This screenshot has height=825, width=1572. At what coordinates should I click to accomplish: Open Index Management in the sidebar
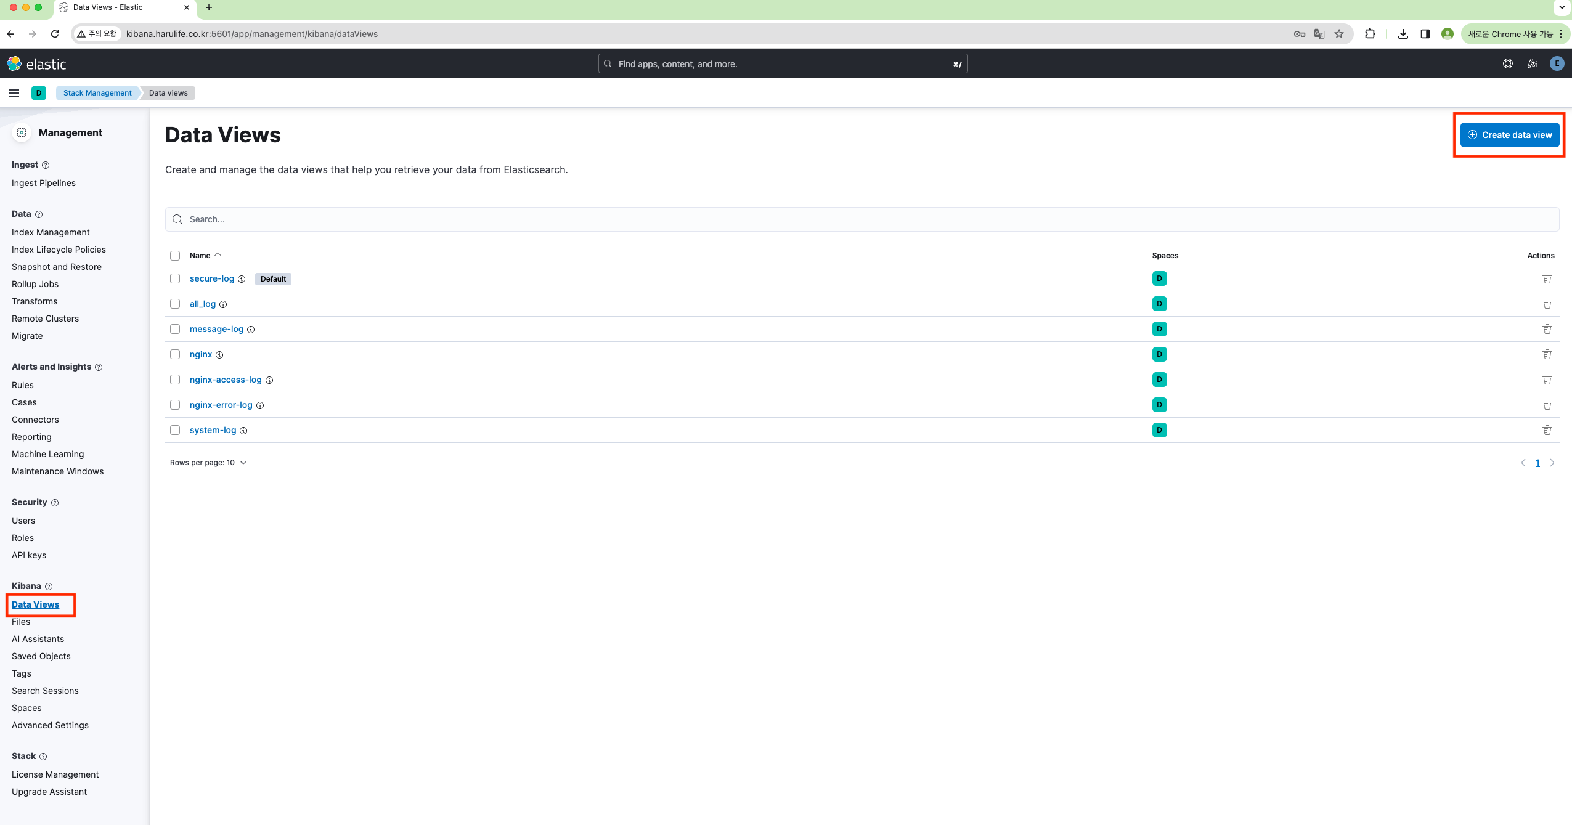pos(51,232)
